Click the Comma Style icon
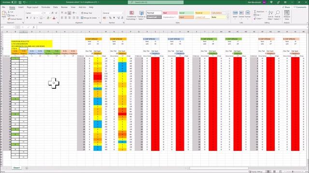Image resolution: width=309 pixels, height=173 pixels. coord(114,18)
